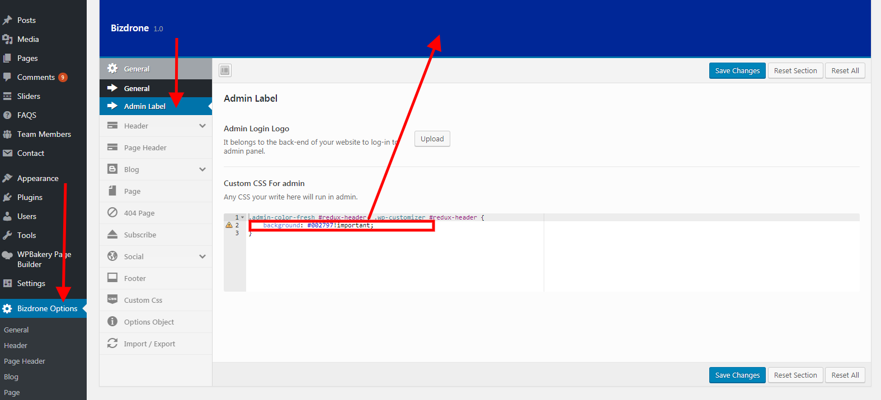
Task: Click the Users person icon
Action: (x=7, y=216)
